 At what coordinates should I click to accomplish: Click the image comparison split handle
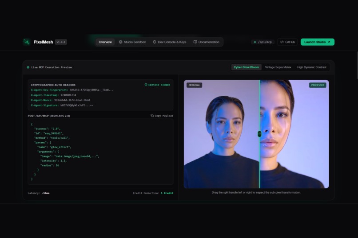coord(259,134)
